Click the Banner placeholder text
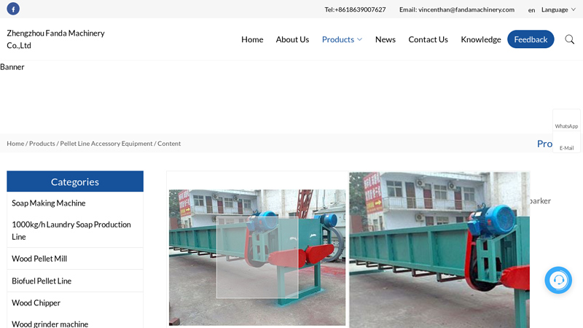 point(12,67)
